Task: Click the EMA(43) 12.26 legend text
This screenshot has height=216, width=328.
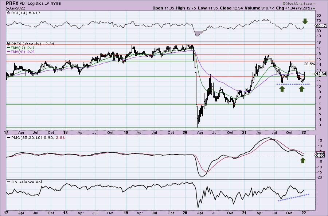Action: click(22, 52)
